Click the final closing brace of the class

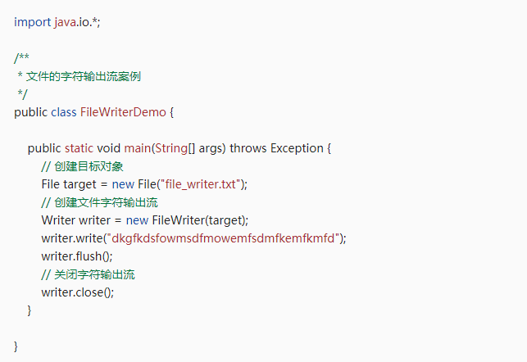[x=16, y=346]
